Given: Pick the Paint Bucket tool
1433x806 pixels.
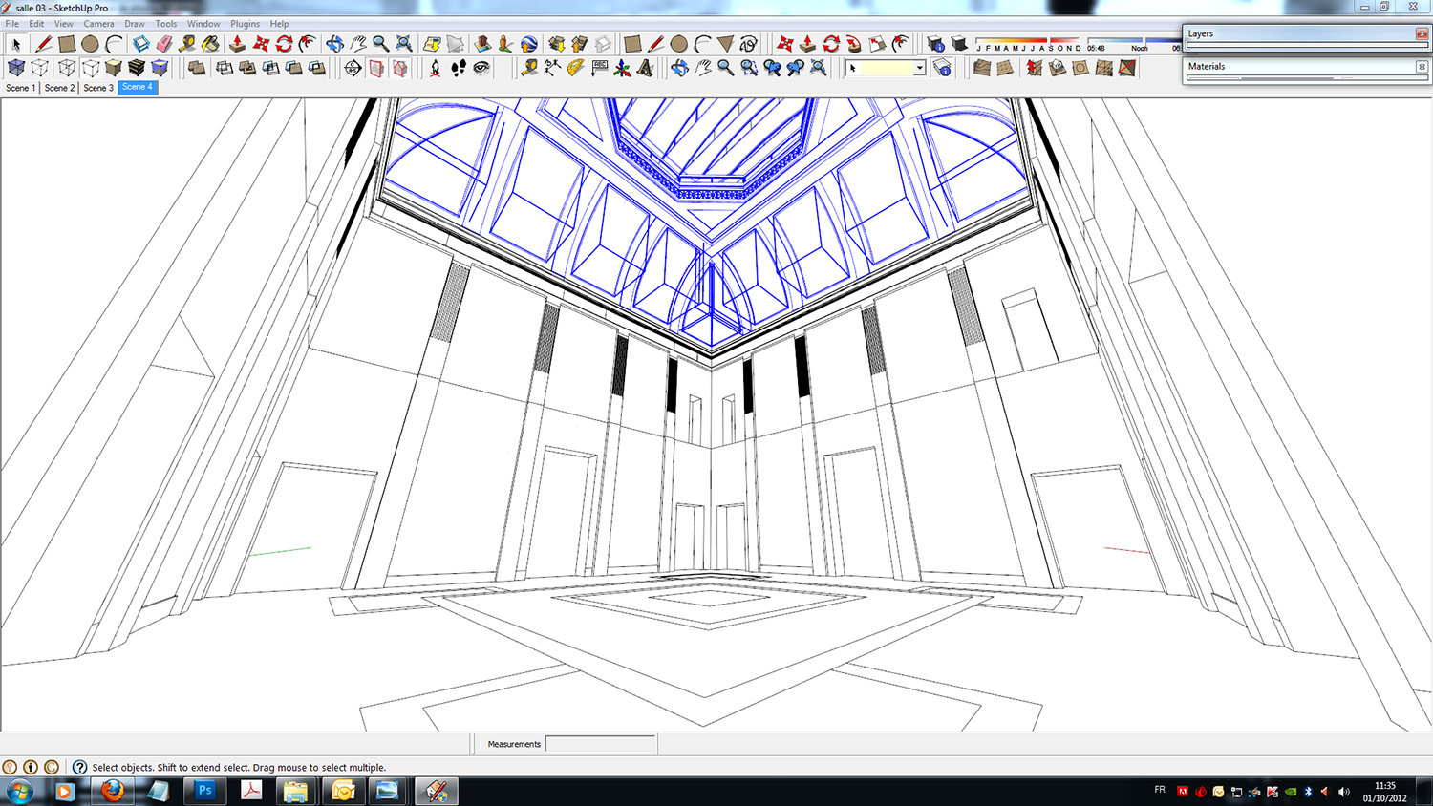Looking at the screenshot, I should pos(210,44).
